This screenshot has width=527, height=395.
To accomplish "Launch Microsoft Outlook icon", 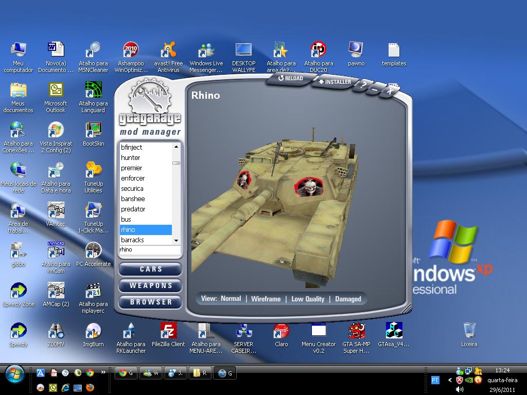I will click(56, 97).
